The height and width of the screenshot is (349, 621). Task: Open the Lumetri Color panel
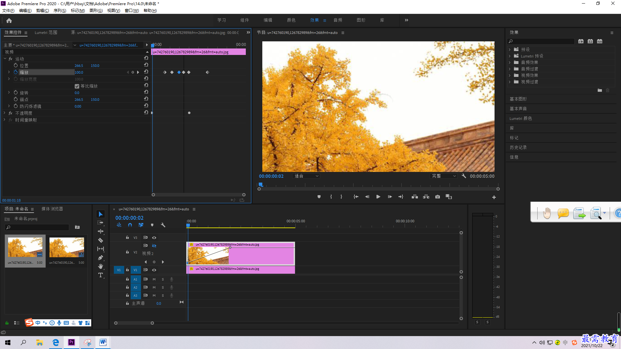(521, 118)
